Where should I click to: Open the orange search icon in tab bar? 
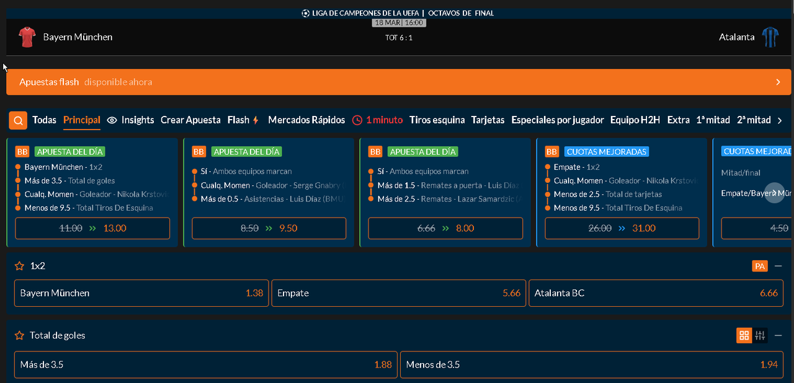click(18, 120)
